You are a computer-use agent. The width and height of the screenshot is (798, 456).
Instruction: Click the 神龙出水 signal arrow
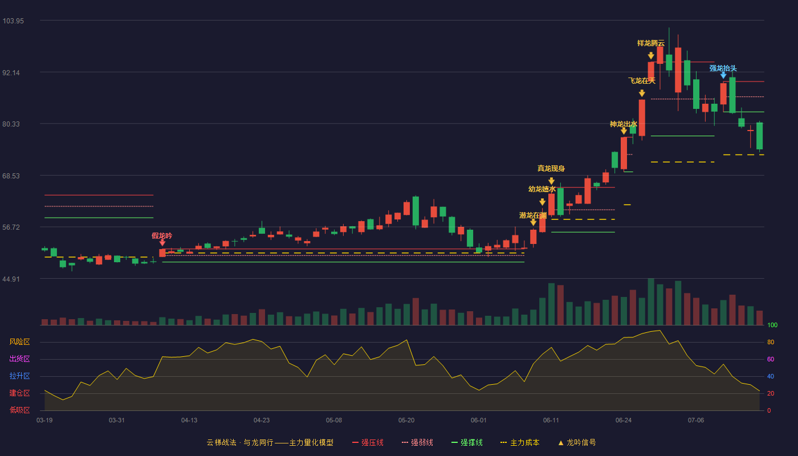point(624,131)
